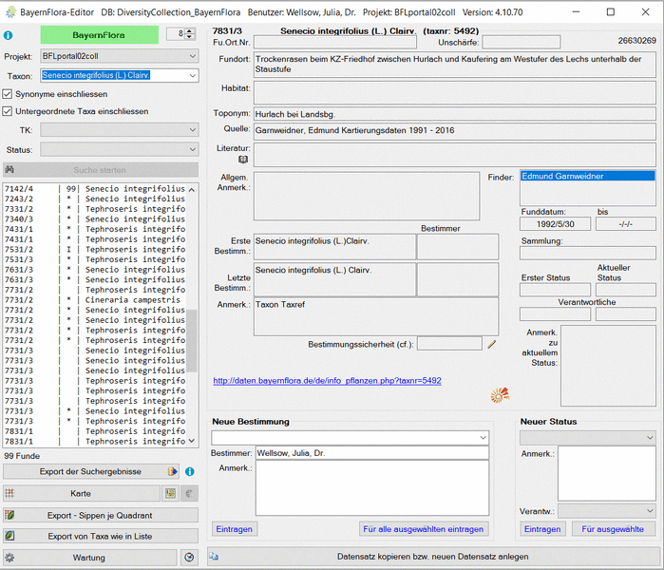This screenshot has width=664, height=570.
Task: Open the Taxon dropdown list
Action: 193,76
